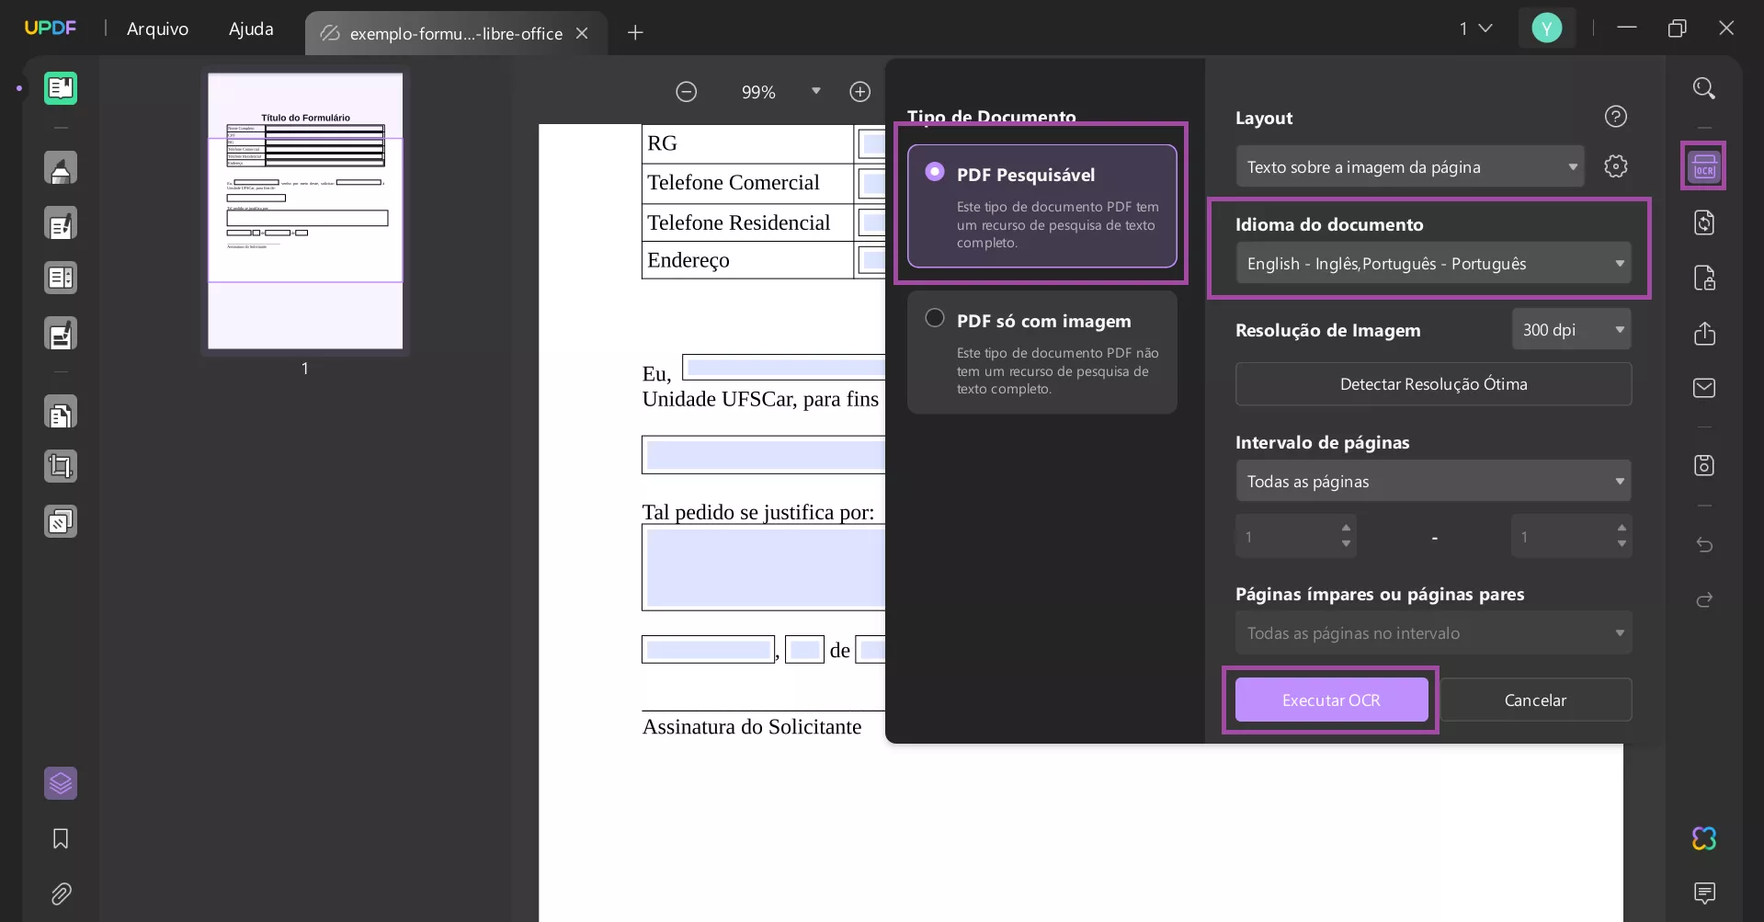This screenshot has width=1764, height=922.
Task: Open the Organize Pages tool
Action: pyautogui.click(x=61, y=413)
